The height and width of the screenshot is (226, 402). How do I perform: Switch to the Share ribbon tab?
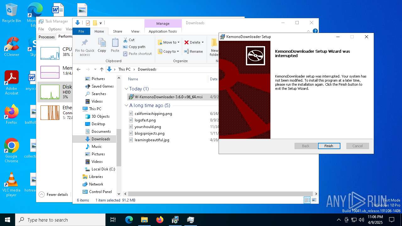coord(117,31)
